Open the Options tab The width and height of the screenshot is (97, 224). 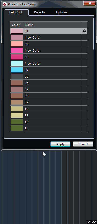pyautogui.click(x=61, y=12)
